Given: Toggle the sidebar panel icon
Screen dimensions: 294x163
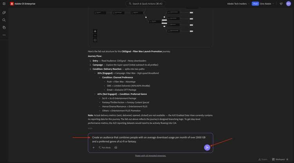Looking at the screenshot, I should coord(4,4).
